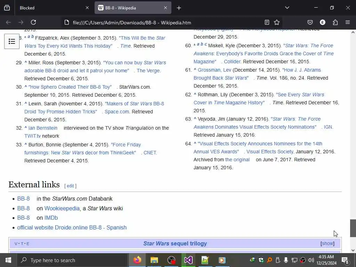Open Firefox from the taskbar
The width and height of the screenshot is (356, 267).
(137, 260)
